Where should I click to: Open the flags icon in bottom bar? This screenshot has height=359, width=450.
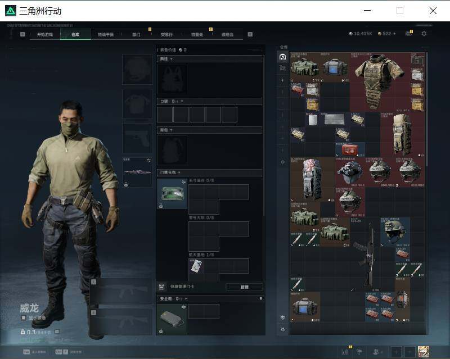359,352
